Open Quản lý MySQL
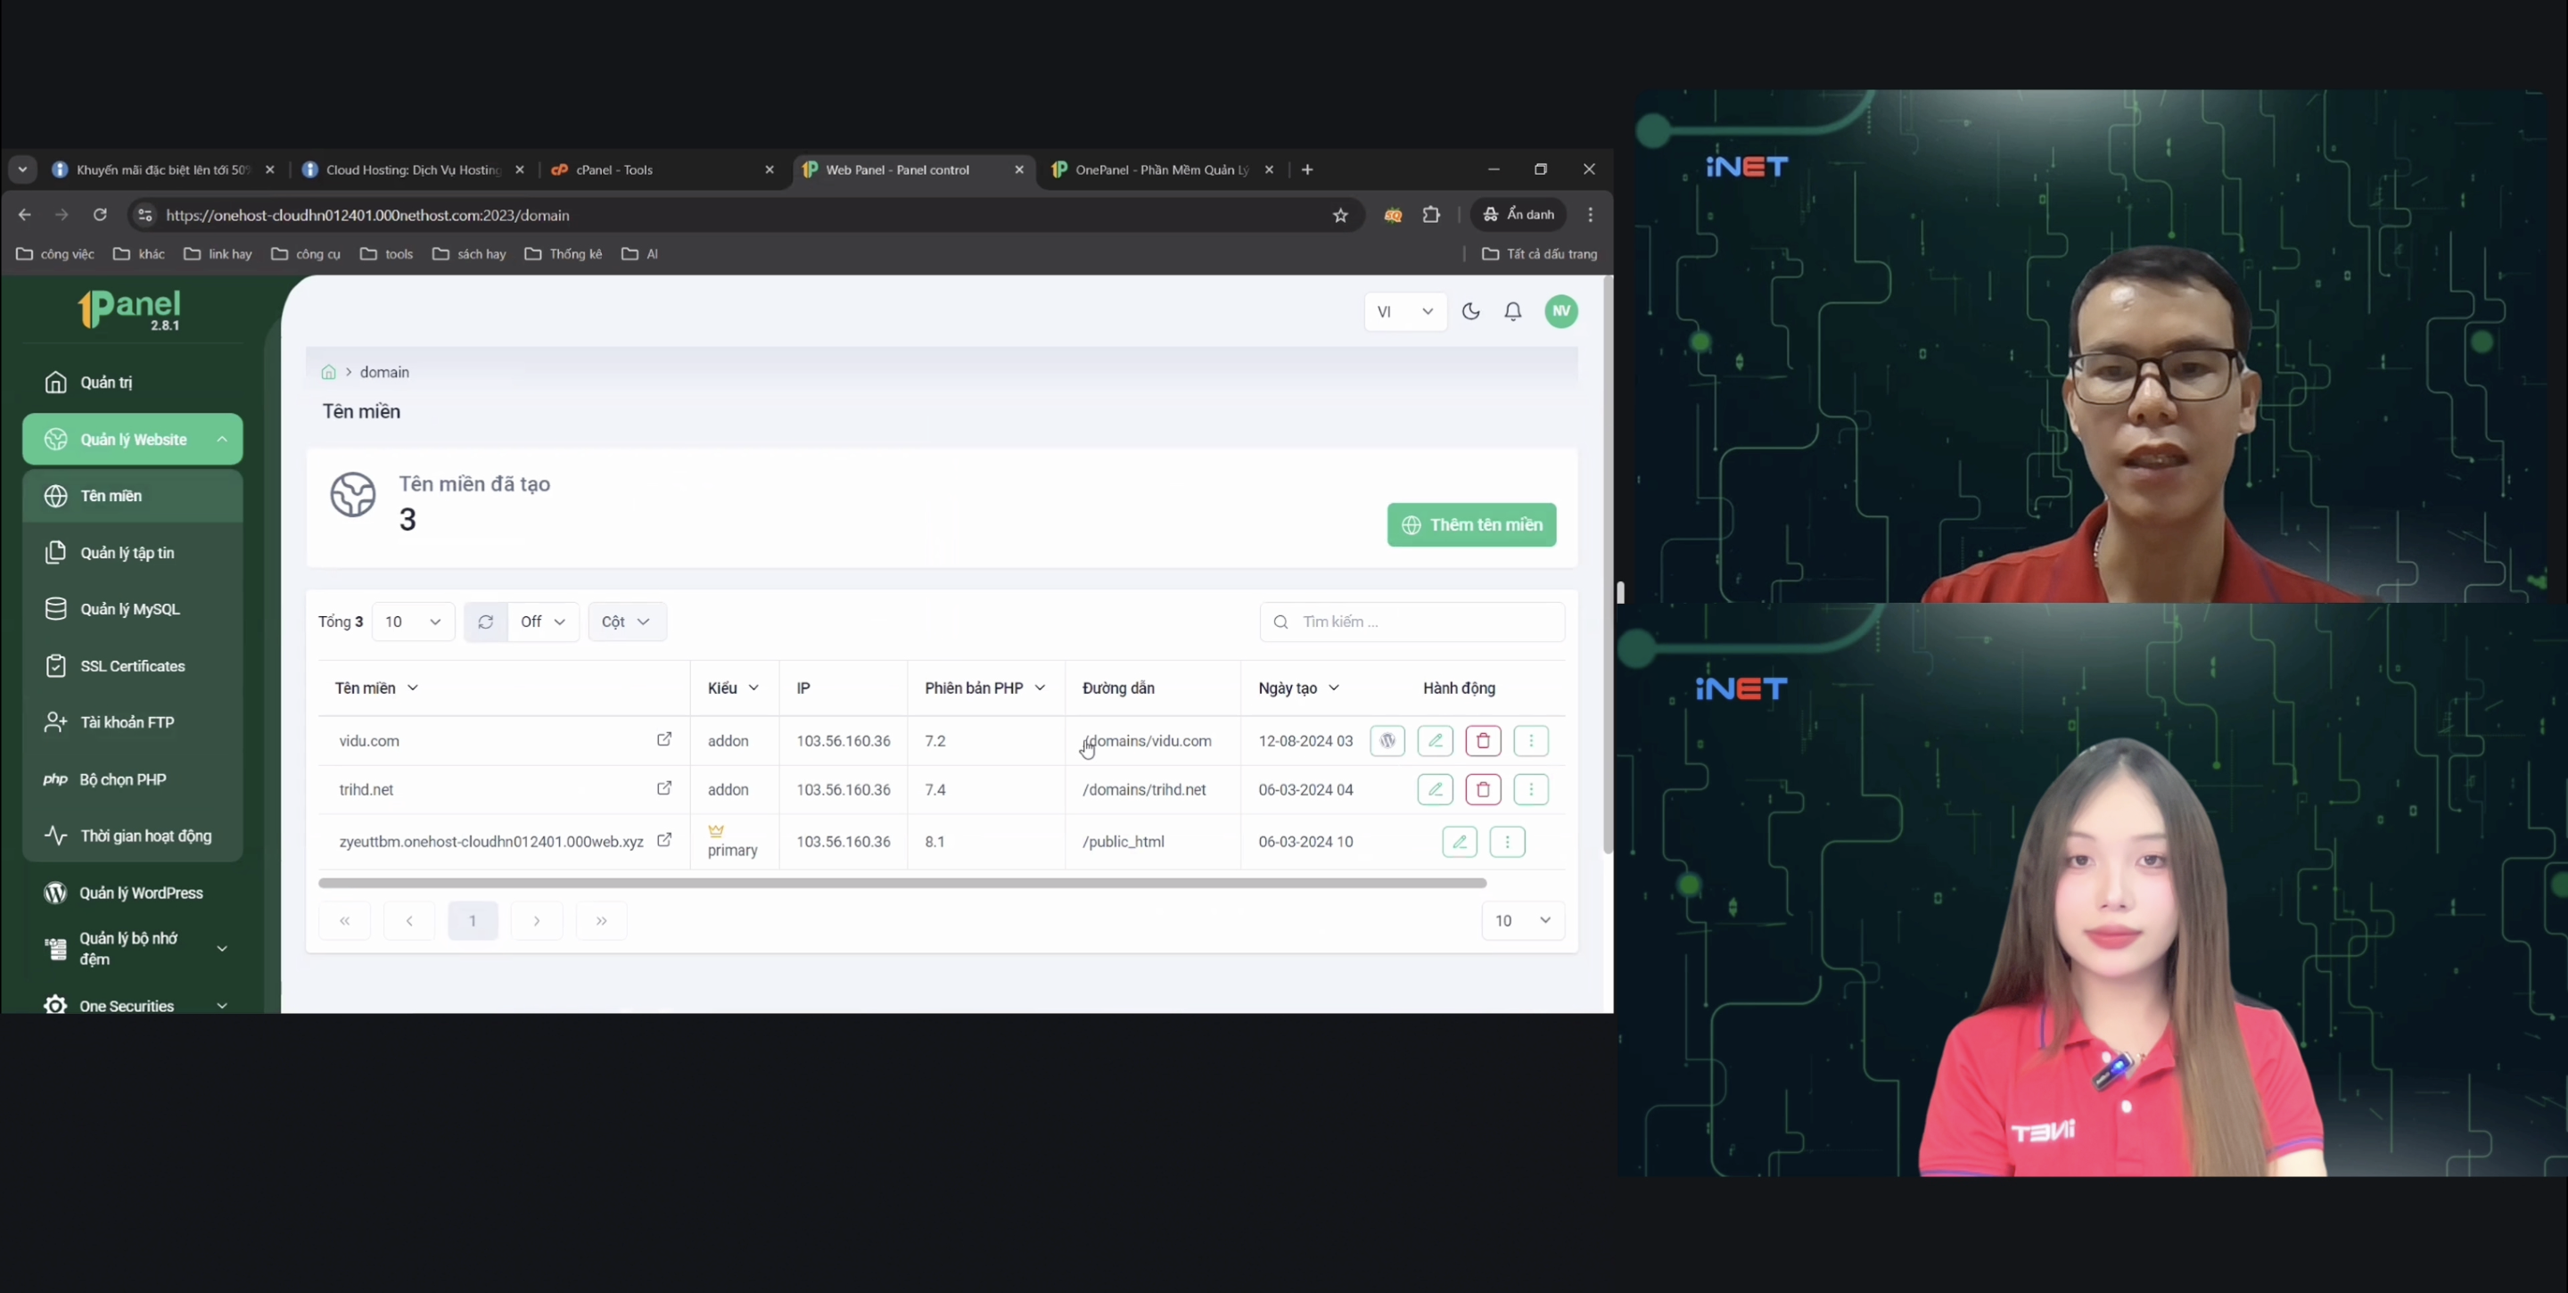 click(x=133, y=609)
